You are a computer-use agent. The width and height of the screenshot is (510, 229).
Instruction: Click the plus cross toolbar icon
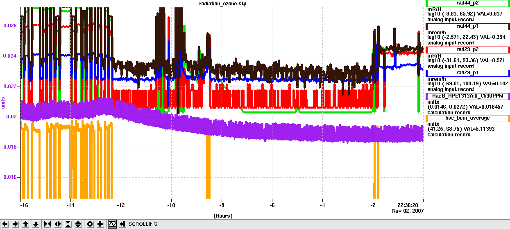click(x=100, y=224)
